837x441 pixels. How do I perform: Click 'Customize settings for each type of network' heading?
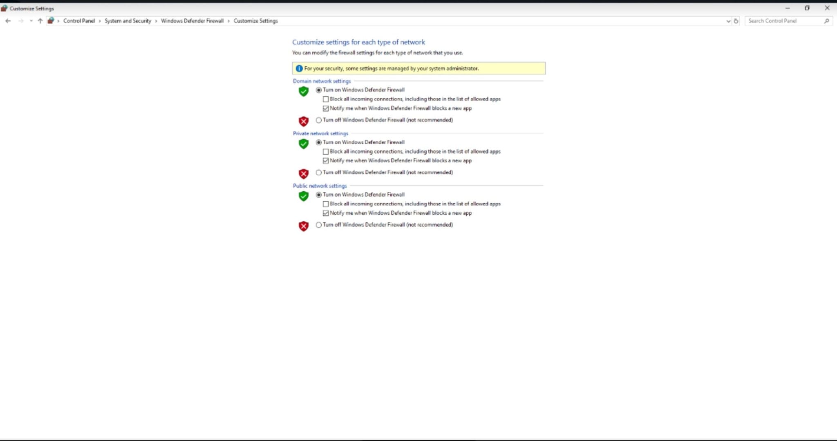[x=358, y=42]
